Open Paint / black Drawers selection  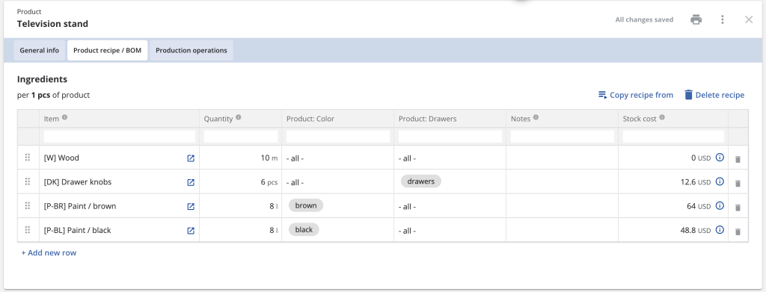(450, 230)
